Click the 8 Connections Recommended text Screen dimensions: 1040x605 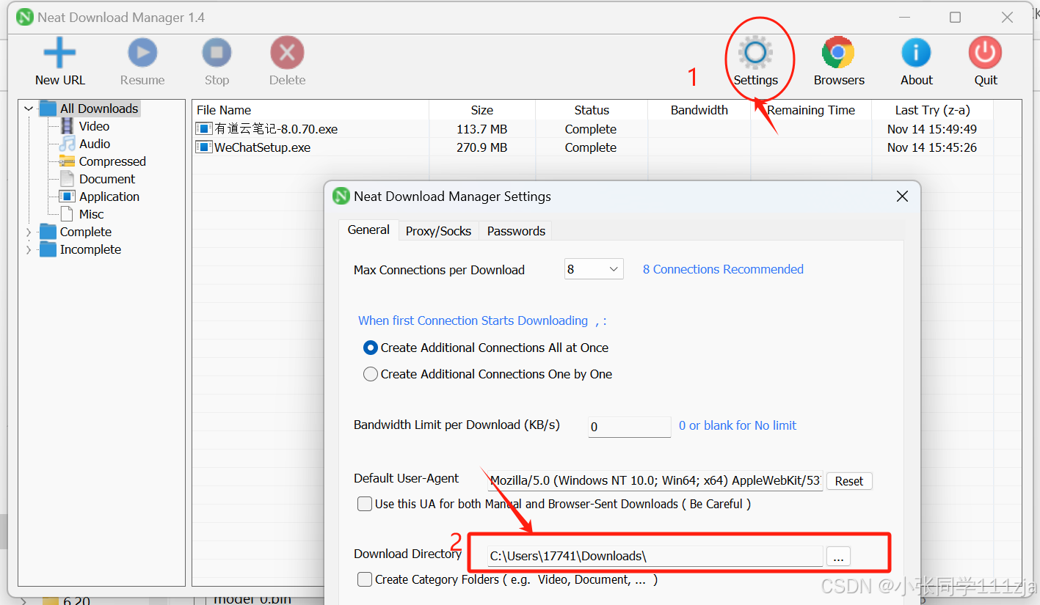pyautogui.click(x=723, y=269)
